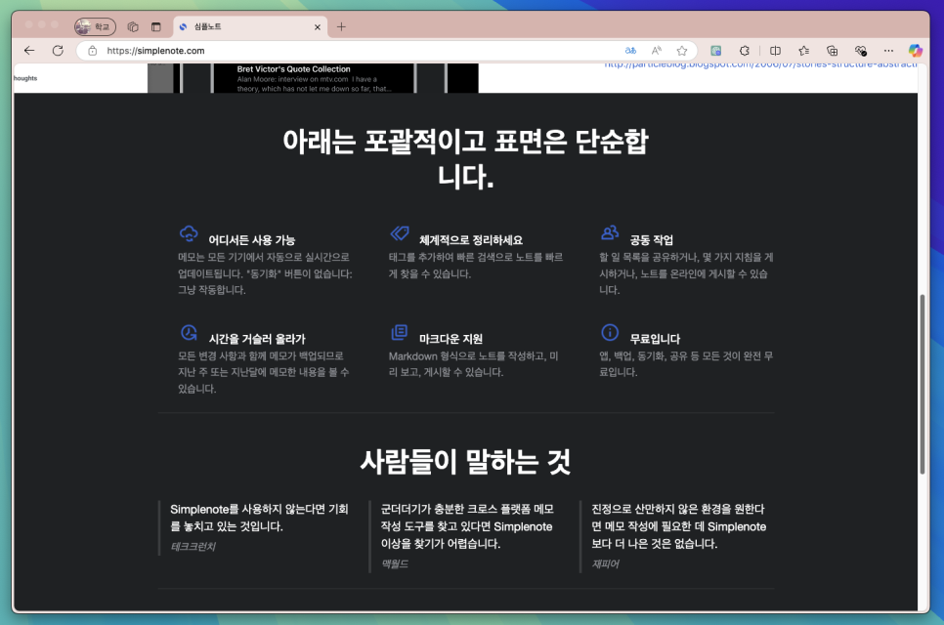Open Collections panel

(x=832, y=51)
